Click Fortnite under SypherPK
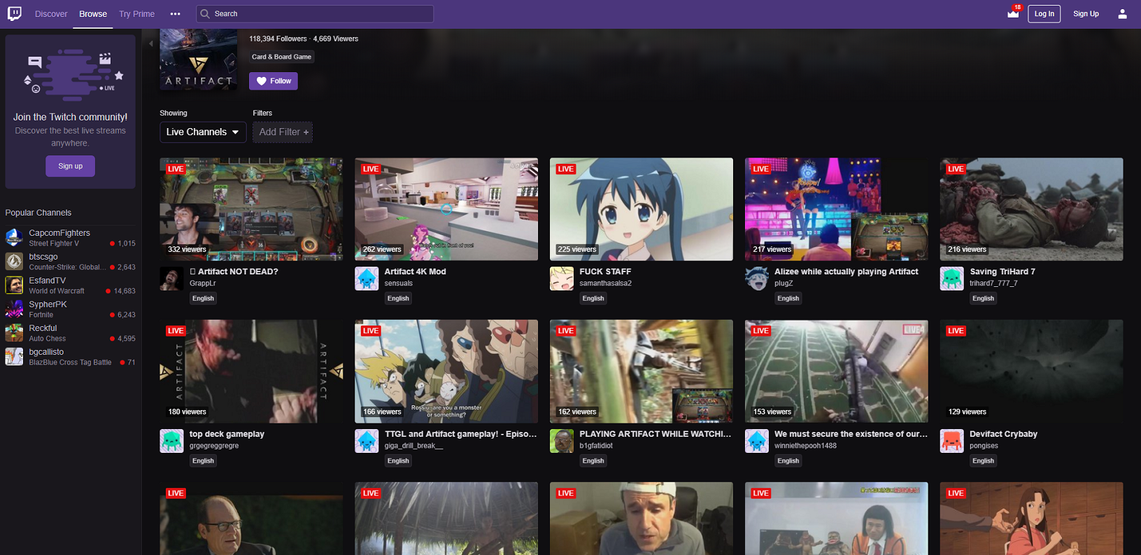The image size is (1141, 555). pos(41,315)
